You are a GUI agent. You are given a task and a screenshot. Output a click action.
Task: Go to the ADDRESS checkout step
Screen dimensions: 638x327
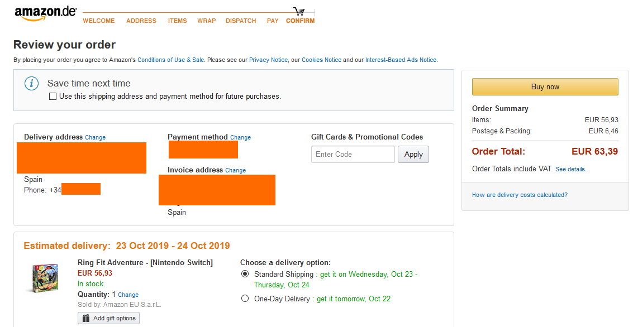tap(141, 21)
